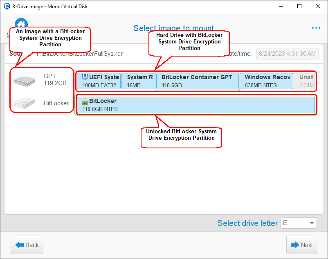This screenshot has width=328, height=259.
Task: Click the UEFI shield icon on the first partition
Action: 85,77
